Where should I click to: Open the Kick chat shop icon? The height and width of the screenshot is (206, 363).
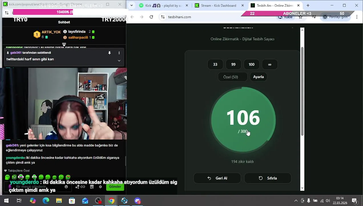pyautogui.click(x=92, y=187)
